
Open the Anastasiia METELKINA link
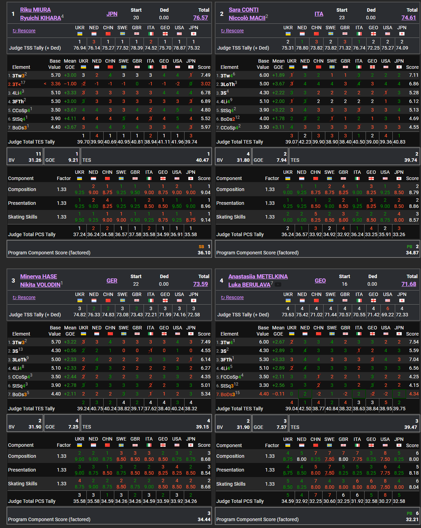pyautogui.click(x=258, y=276)
